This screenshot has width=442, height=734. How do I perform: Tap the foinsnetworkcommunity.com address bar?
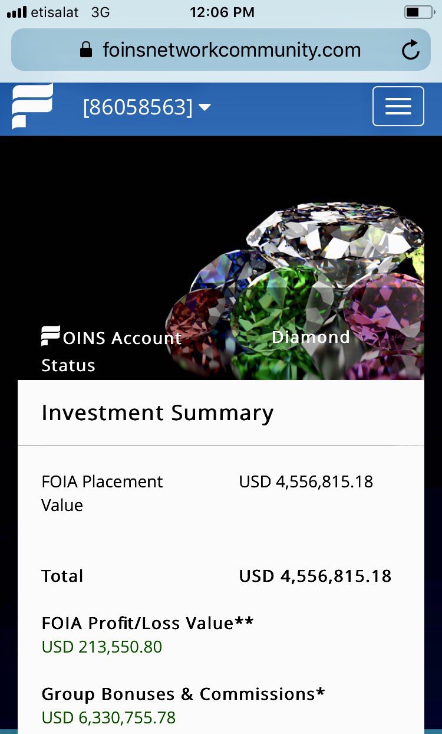tap(221, 50)
